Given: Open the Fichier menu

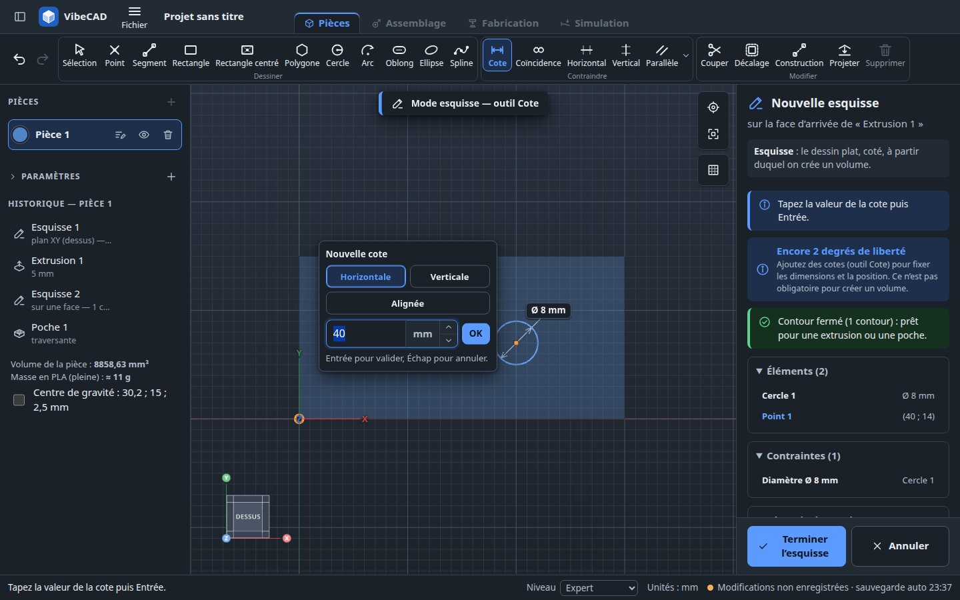Looking at the screenshot, I should point(134,17).
